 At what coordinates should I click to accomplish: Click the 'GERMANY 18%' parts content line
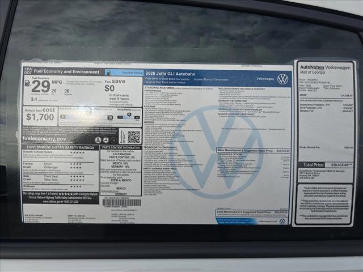(x=120, y=167)
